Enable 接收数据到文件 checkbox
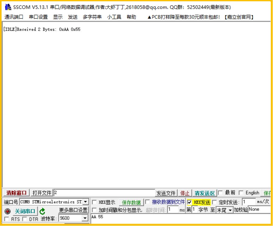273x226 pixels. pyautogui.click(x=148, y=202)
